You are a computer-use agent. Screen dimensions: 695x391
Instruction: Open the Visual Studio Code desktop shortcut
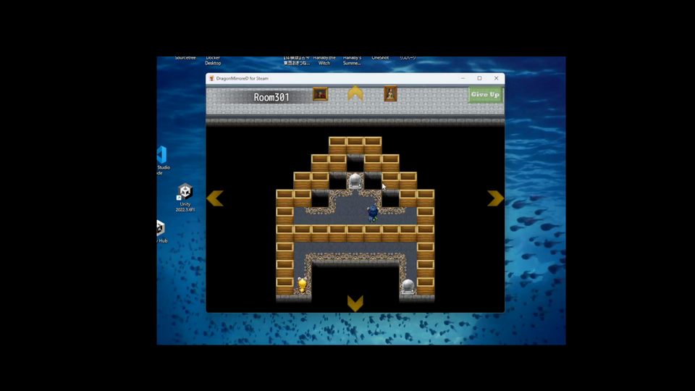tap(163, 160)
